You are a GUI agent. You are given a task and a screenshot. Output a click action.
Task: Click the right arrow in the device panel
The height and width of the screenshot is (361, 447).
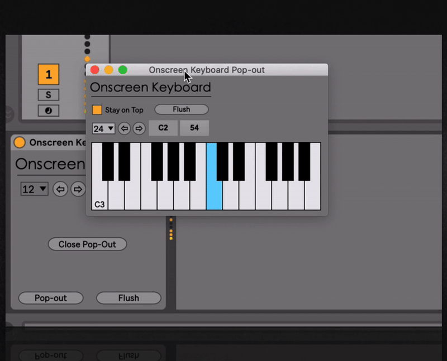coord(78,189)
